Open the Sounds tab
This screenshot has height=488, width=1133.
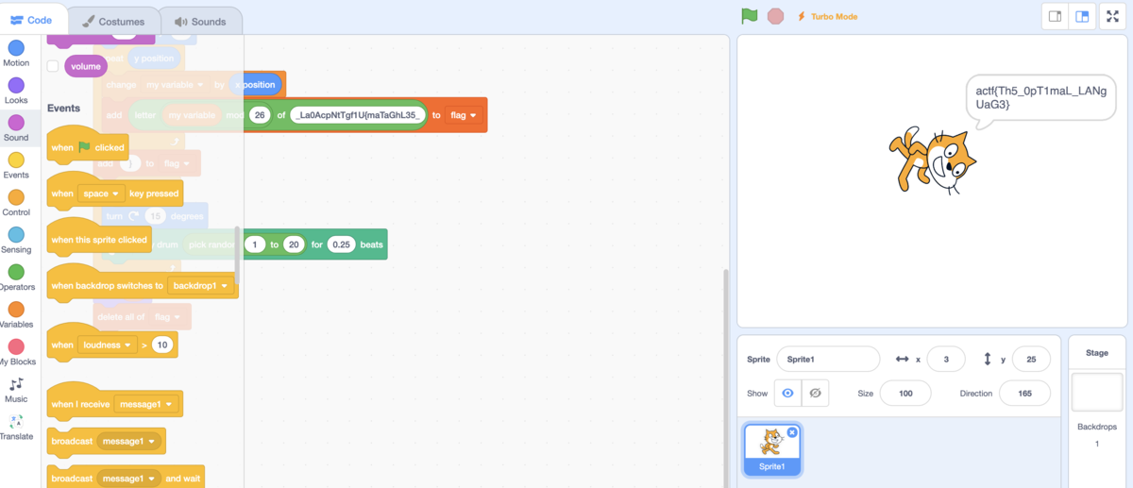pyautogui.click(x=200, y=21)
